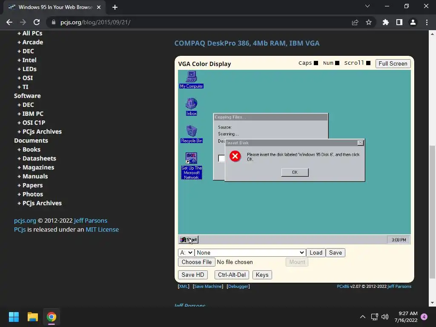Close the Insert Disk dialog with X

tap(360, 143)
